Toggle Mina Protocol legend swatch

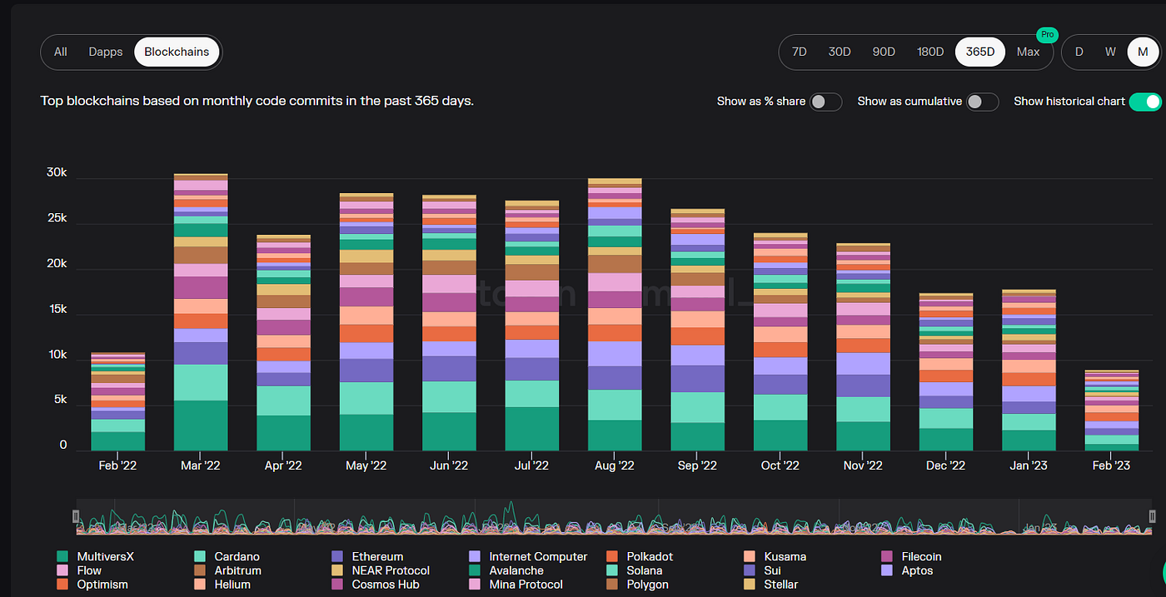click(475, 585)
